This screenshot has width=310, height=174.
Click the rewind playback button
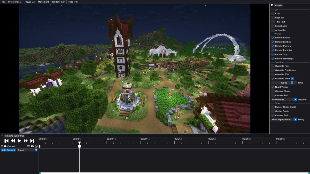pyautogui.click(x=13, y=141)
